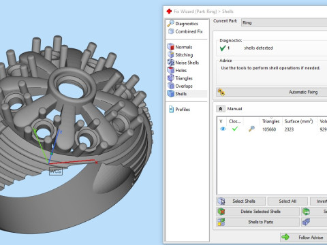Open the Normals fixing step
This screenshot has height=245, width=327.
180,47
